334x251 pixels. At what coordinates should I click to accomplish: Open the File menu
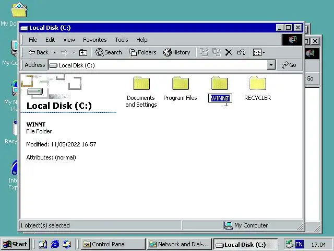pos(33,40)
